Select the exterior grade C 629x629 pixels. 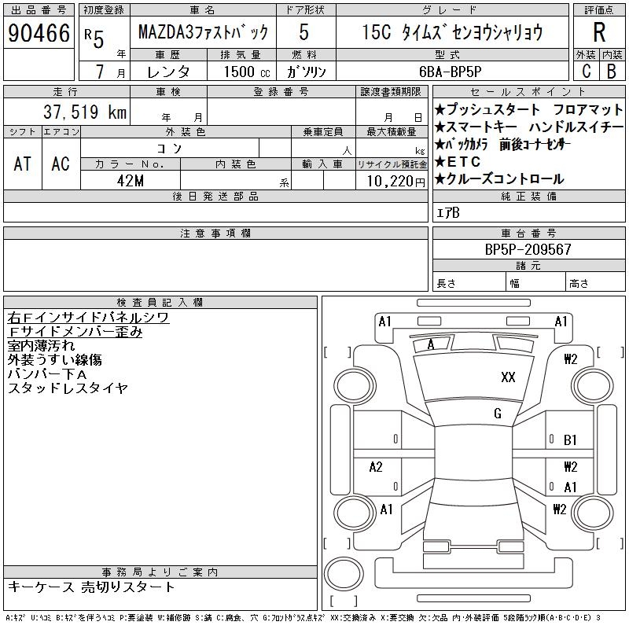click(586, 71)
